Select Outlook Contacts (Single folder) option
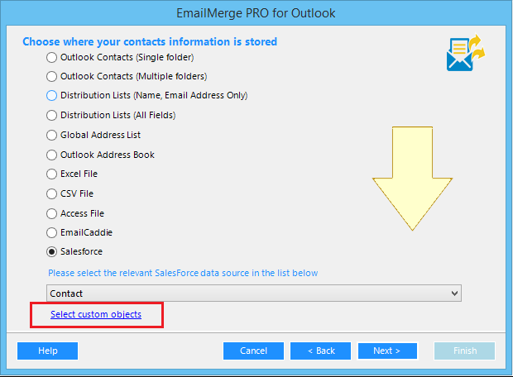 click(x=52, y=58)
